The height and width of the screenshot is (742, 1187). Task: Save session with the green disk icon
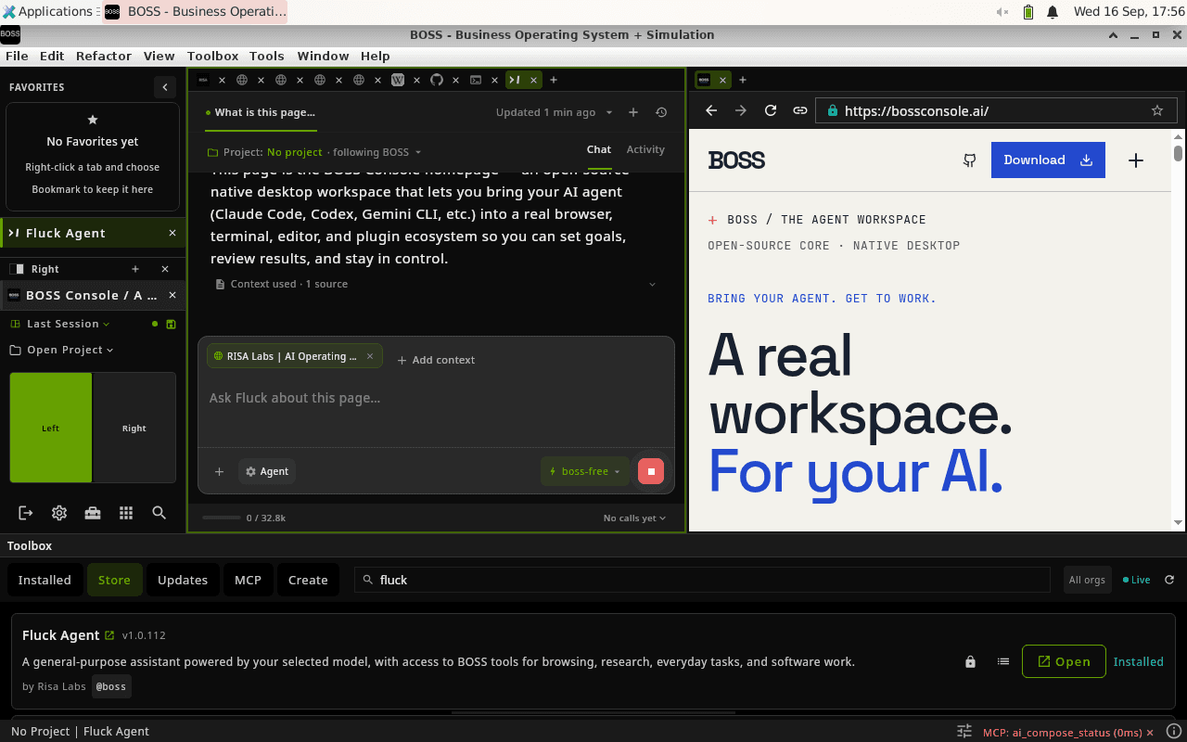point(171,324)
